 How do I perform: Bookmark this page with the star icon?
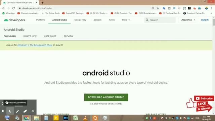(x=158, y=8)
